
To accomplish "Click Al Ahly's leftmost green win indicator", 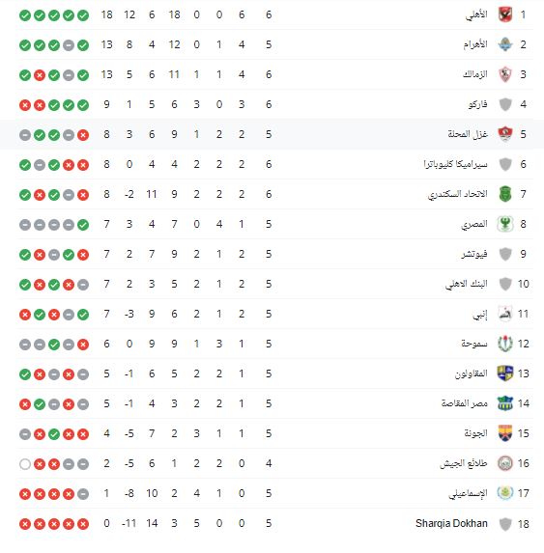I will point(25,15).
